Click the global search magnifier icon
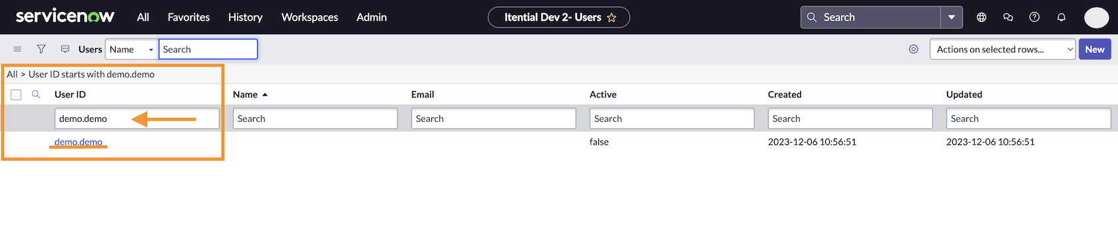Screen dimensions: 1118x242 [x=811, y=17]
